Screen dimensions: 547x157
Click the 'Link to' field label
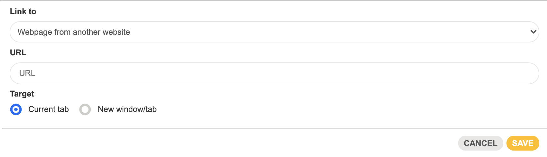coord(23,12)
